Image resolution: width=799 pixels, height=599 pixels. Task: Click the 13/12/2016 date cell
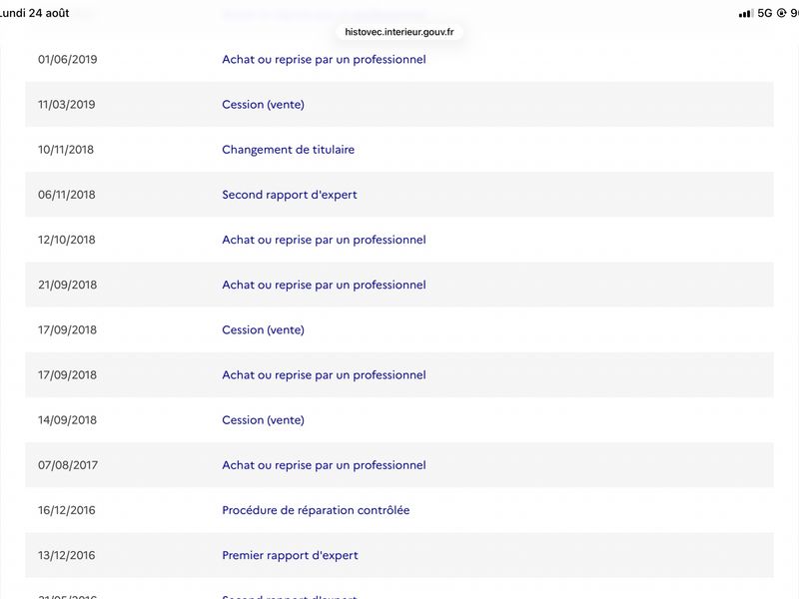pos(66,555)
